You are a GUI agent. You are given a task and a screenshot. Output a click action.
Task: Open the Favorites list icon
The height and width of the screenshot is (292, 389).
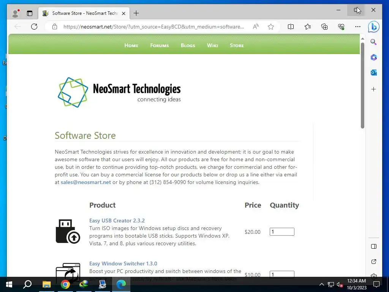click(x=308, y=27)
